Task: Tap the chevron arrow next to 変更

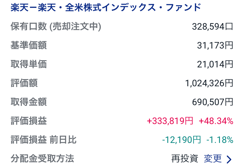Action: click(229, 160)
